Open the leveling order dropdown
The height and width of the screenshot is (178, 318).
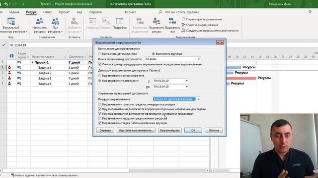tap(199, 99)
